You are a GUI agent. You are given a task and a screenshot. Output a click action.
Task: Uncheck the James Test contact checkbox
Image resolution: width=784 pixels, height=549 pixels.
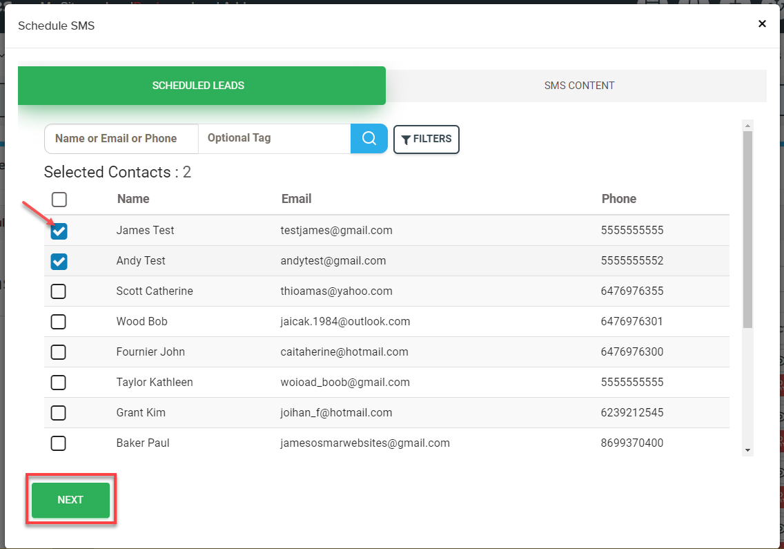pyautogui.click(x=59, y=231)
